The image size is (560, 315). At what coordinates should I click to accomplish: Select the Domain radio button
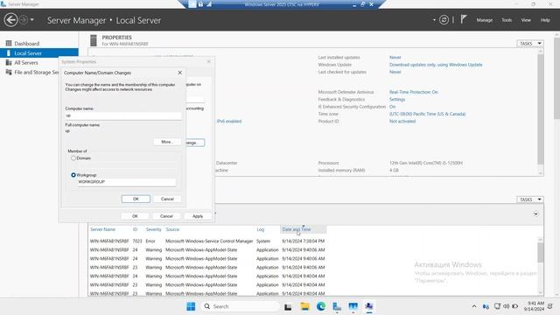73,157
